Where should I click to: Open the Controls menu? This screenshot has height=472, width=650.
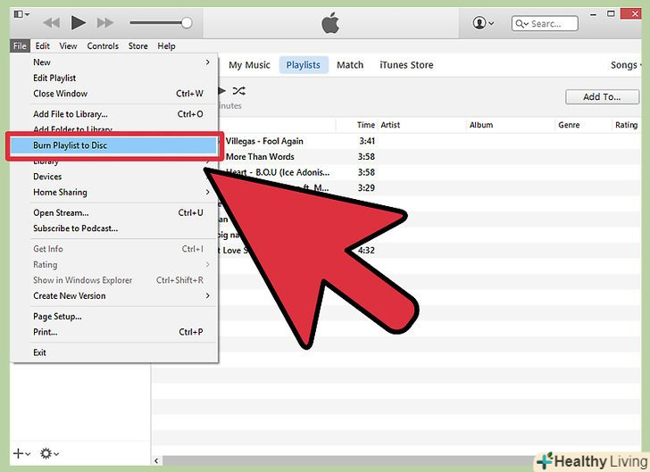pos(103,46)
